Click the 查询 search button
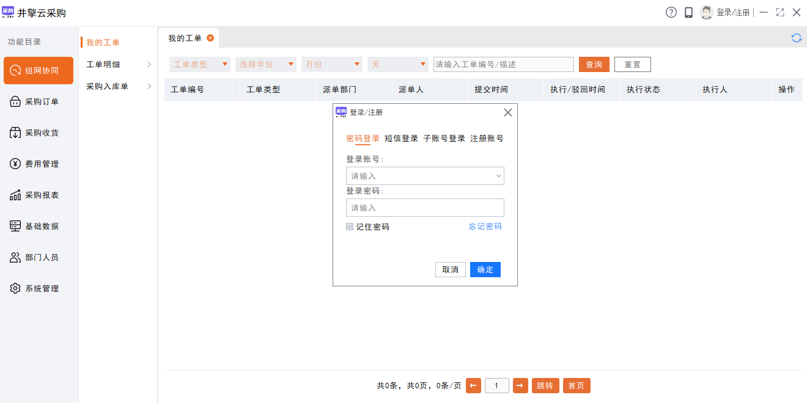807x403 pixels. pos(594,64)
